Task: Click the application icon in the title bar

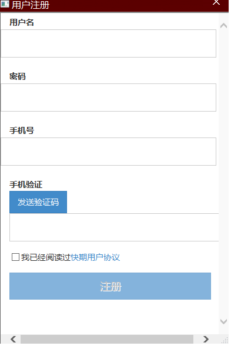Action: click(x=5, y=4)
